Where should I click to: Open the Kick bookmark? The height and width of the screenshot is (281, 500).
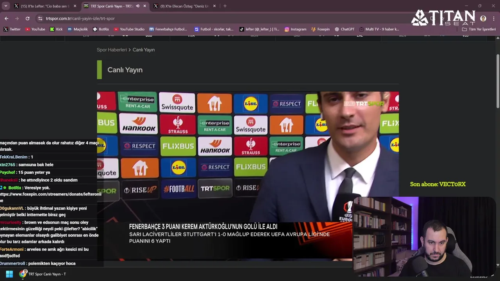(x=56, y=29)
